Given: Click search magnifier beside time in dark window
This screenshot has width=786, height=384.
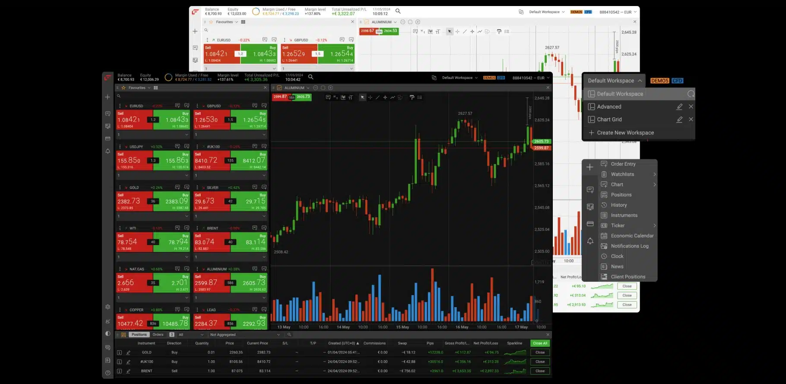Looking at the screenshot, I should (x=311, y=77).
